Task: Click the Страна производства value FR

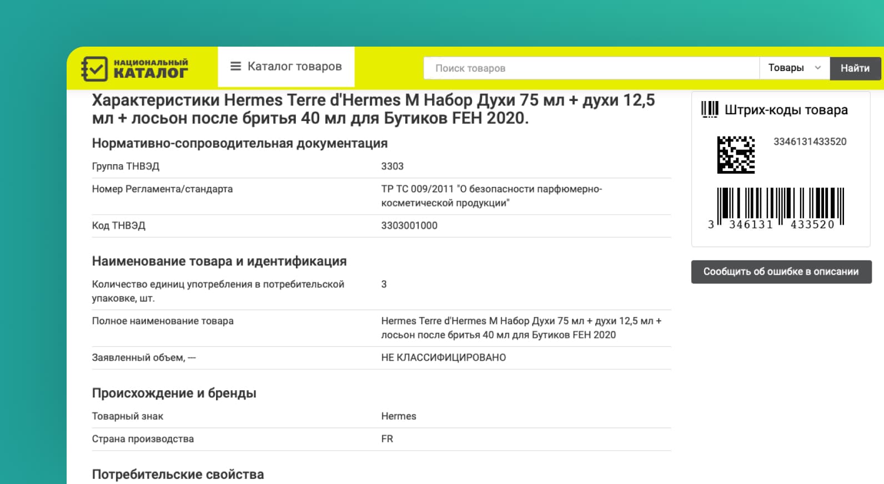Action: coord(387,438)
